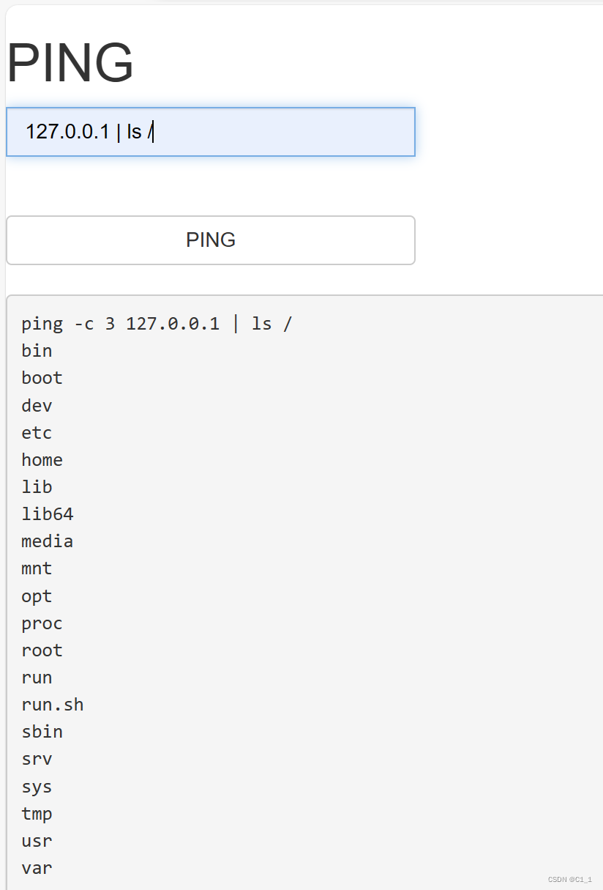
Task: Click the media entry in the output
Action: pos(47,541)
